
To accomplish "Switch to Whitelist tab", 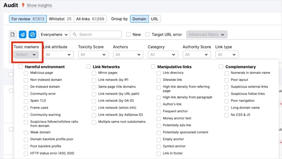I will pos(60,19).
